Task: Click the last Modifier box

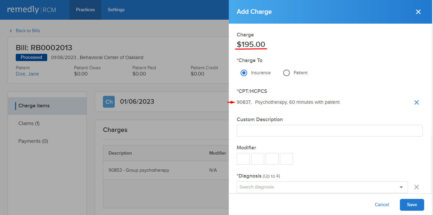Action: click(286, 159)
